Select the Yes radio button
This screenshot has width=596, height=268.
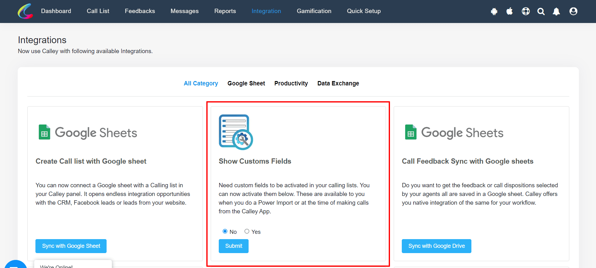247,231
